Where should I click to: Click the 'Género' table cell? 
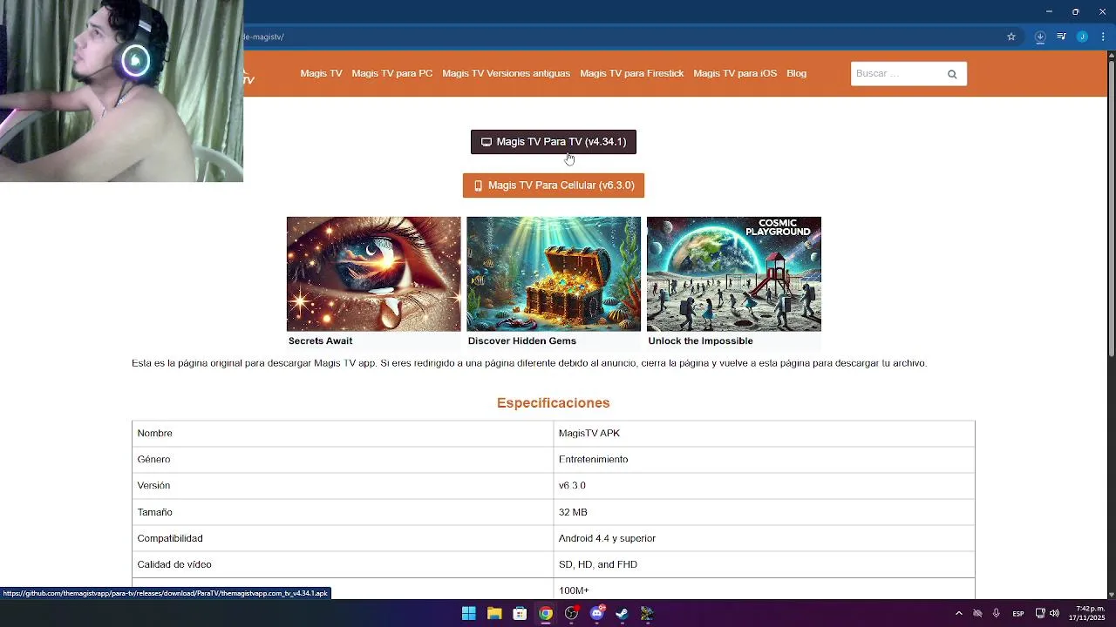(343, 459)
